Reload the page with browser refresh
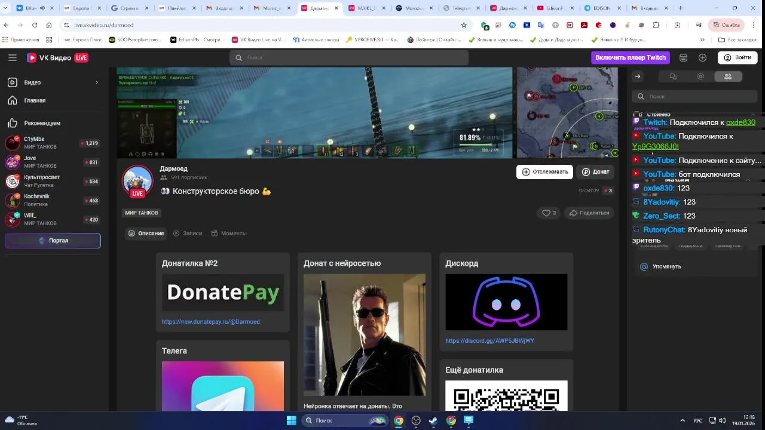765x430 pixels. pos(35,25)
